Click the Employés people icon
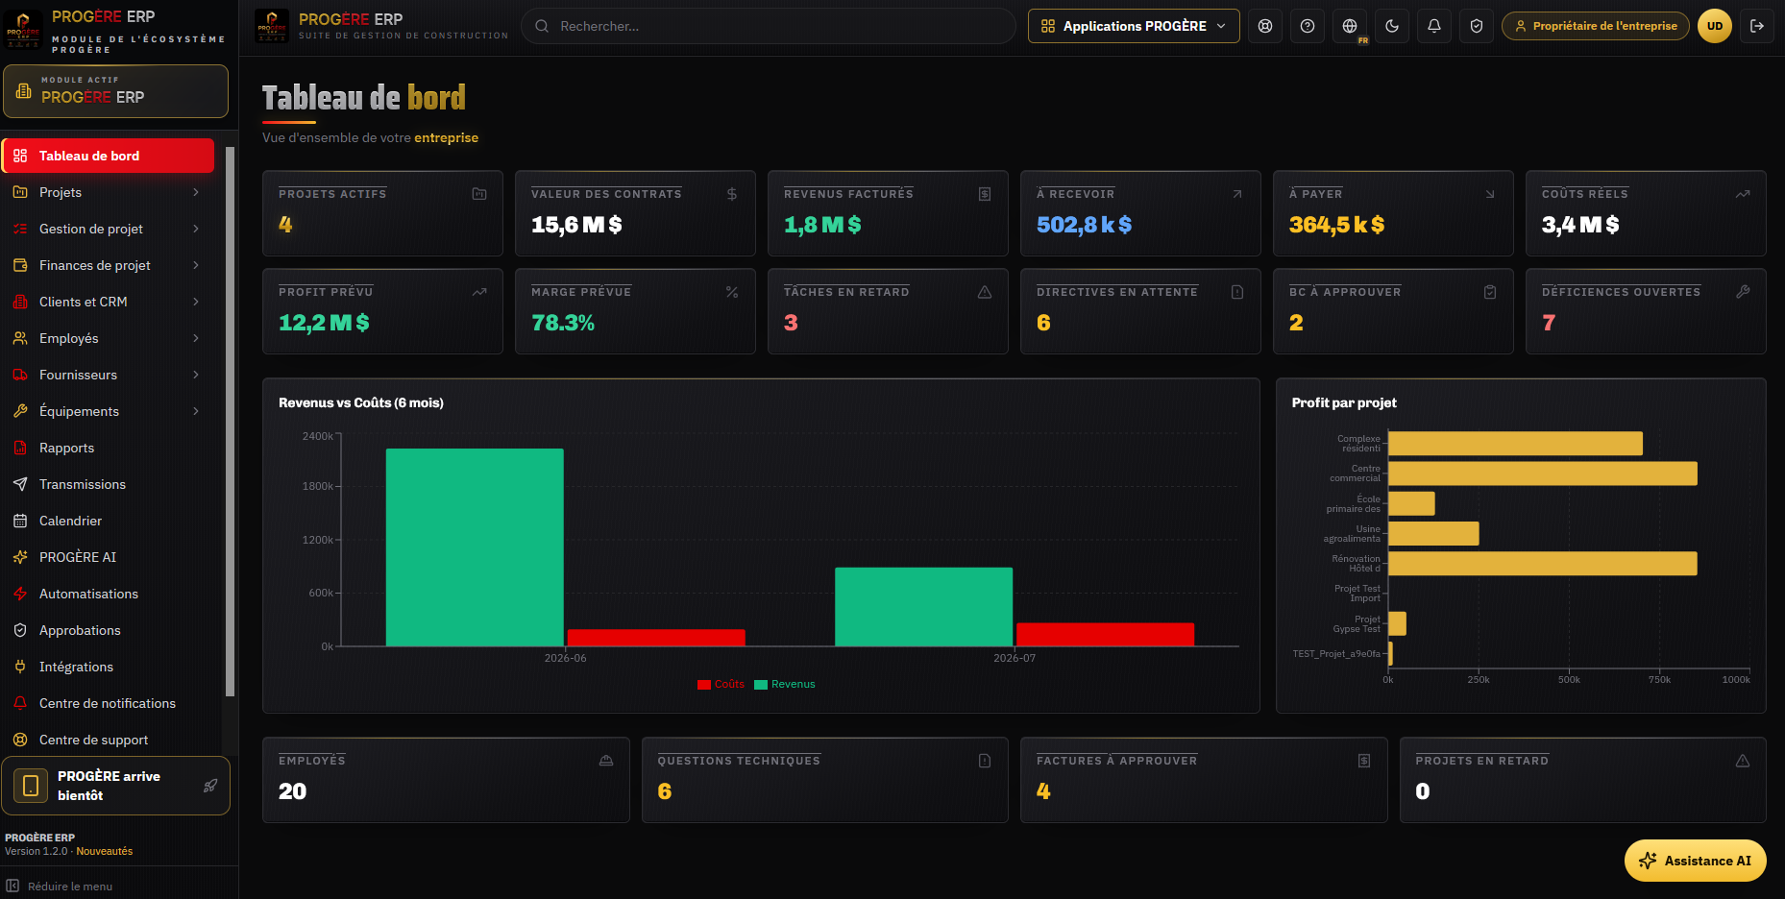The width and height of the screenshot is (1785, 899). pos(20,338)
